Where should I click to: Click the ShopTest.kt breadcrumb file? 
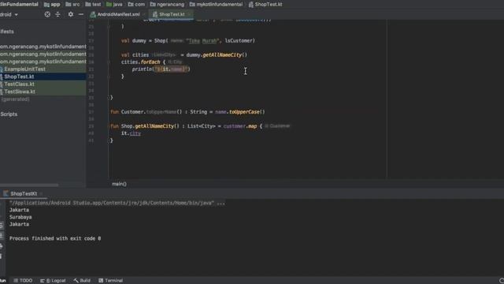pyautogui.click(x=265, y=5)
